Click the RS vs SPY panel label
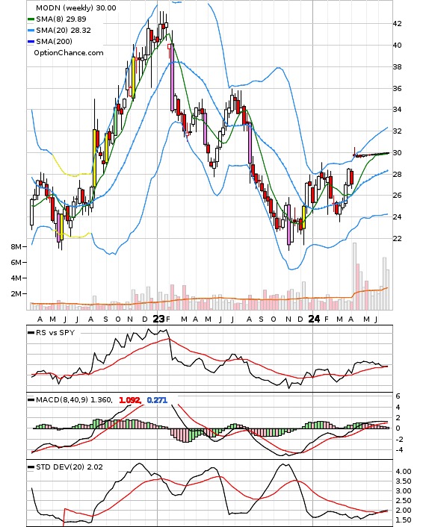 coord(55,333)
